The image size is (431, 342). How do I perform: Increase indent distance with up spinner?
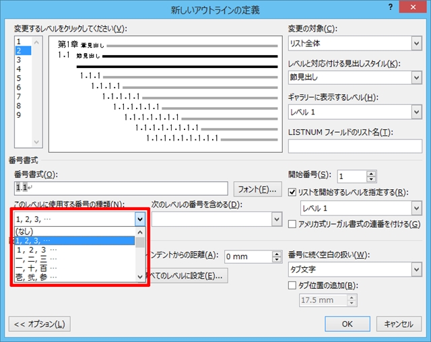[x=277, y=254]
